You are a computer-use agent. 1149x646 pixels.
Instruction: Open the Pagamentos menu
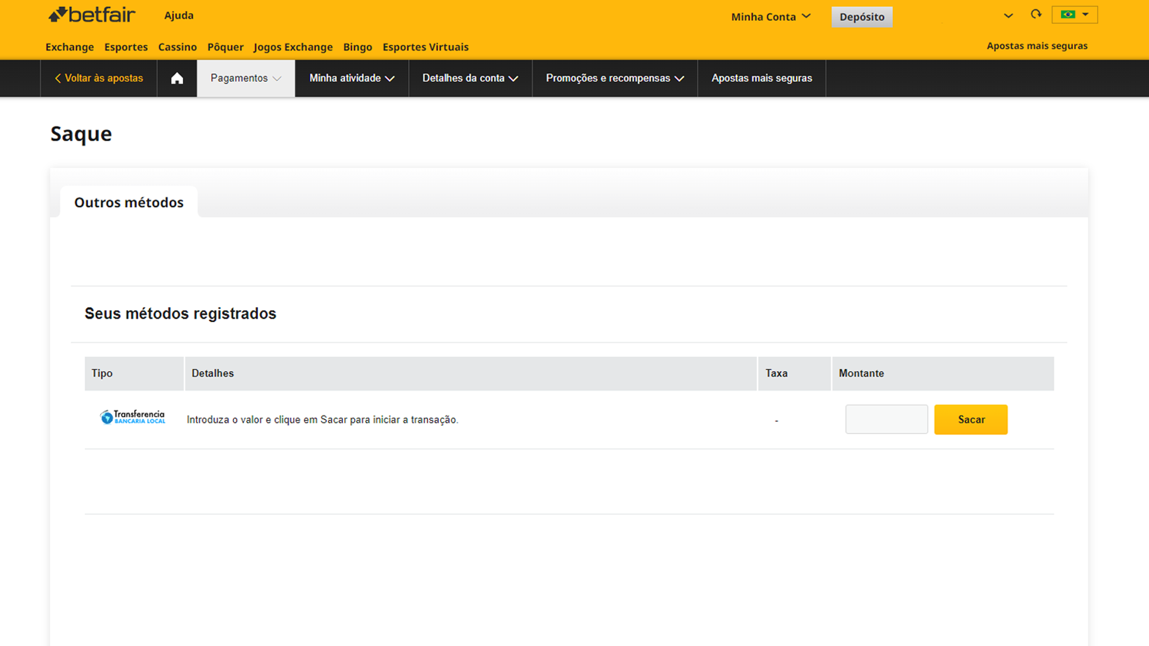pyautogui.click(x=246, y=78)
